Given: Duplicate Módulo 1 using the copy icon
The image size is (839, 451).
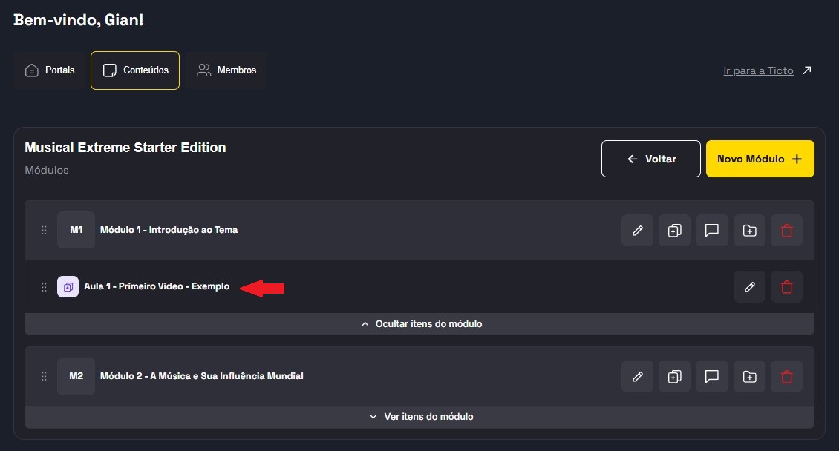Looking at the screenshot, I should coord(674,230).
